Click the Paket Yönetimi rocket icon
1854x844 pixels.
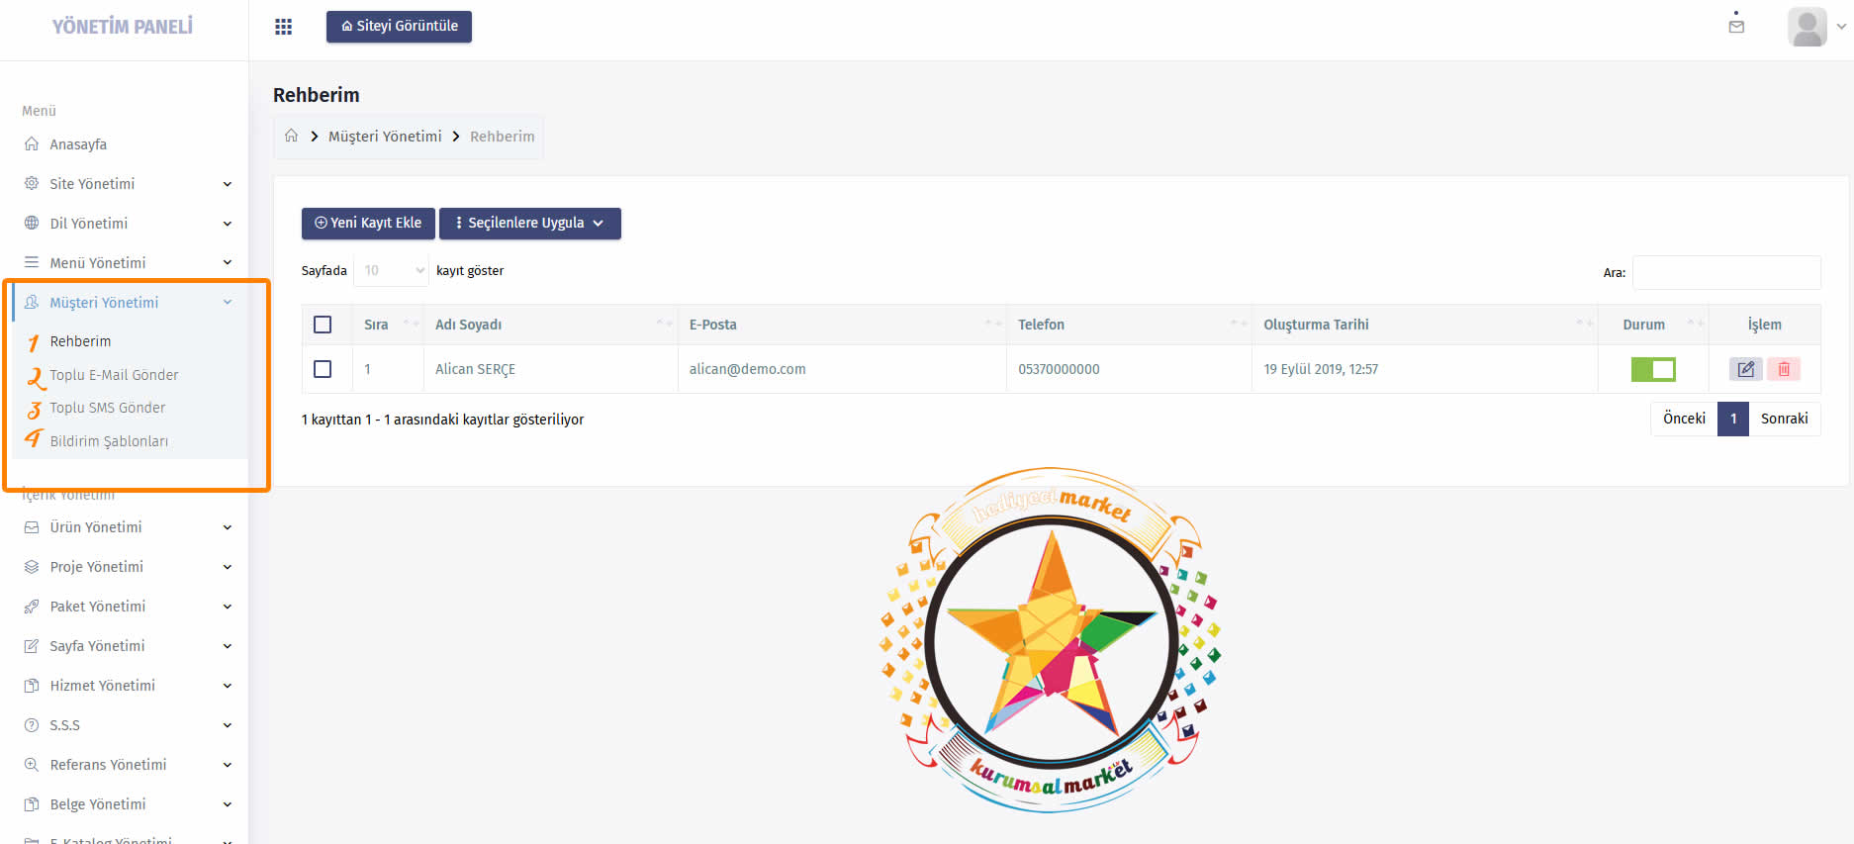point(32,607)
